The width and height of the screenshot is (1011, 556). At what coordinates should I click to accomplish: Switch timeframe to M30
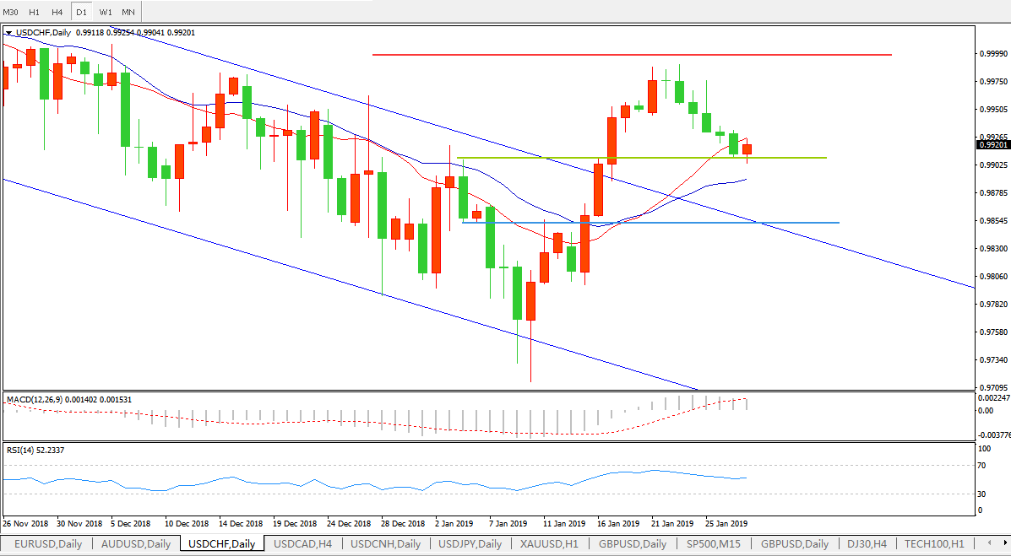pos(12,12)
